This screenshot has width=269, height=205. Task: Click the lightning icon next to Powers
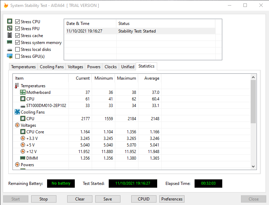coord(17,165)
